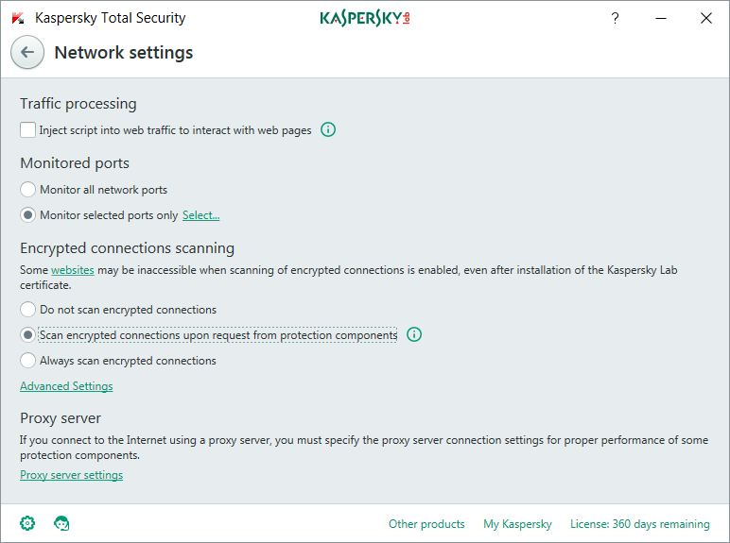Click the Encrypted connections scanning title
Viewport: 730px width, 543px height.
pyautogui.click(x=127, y=248)
